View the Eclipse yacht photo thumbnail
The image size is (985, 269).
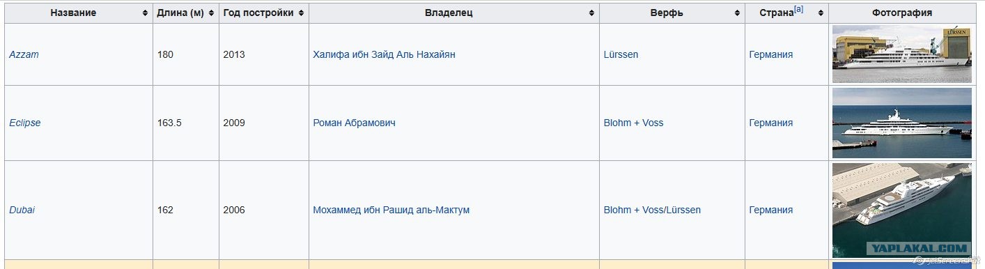pos(902,123)
